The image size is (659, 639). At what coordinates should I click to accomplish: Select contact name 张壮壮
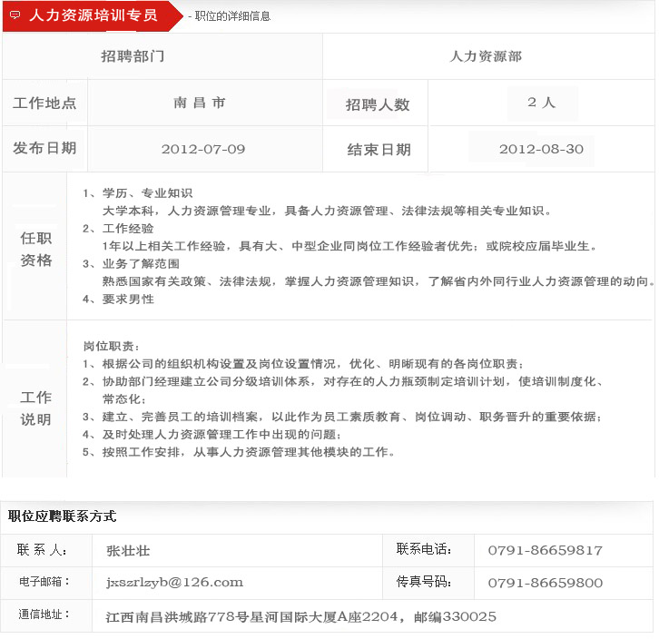pyautogui.click(x=128, y=550)
